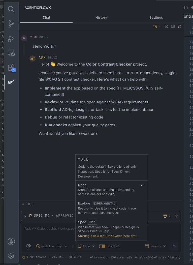The height and width of the screenshot is (265, 193).
Task: Click the send arrow button
Action: (x=174, y=246)
